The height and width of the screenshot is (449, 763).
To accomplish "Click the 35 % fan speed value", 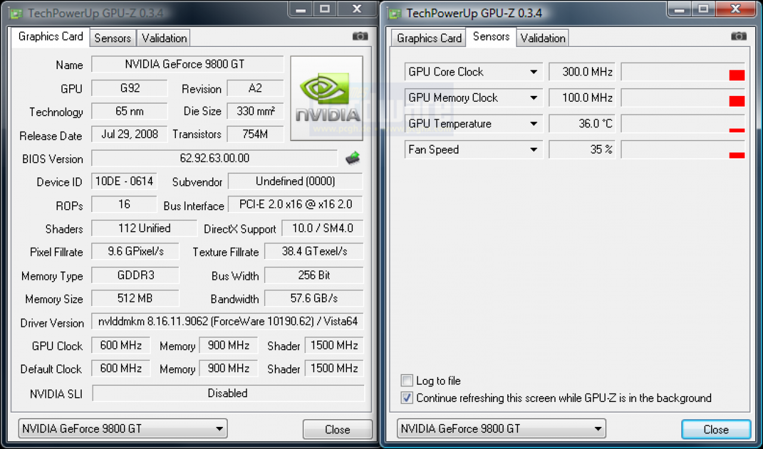I will click(582, 150).
